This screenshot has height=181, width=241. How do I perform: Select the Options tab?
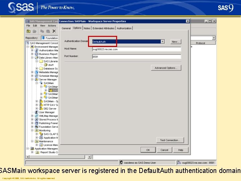(77, 28)
